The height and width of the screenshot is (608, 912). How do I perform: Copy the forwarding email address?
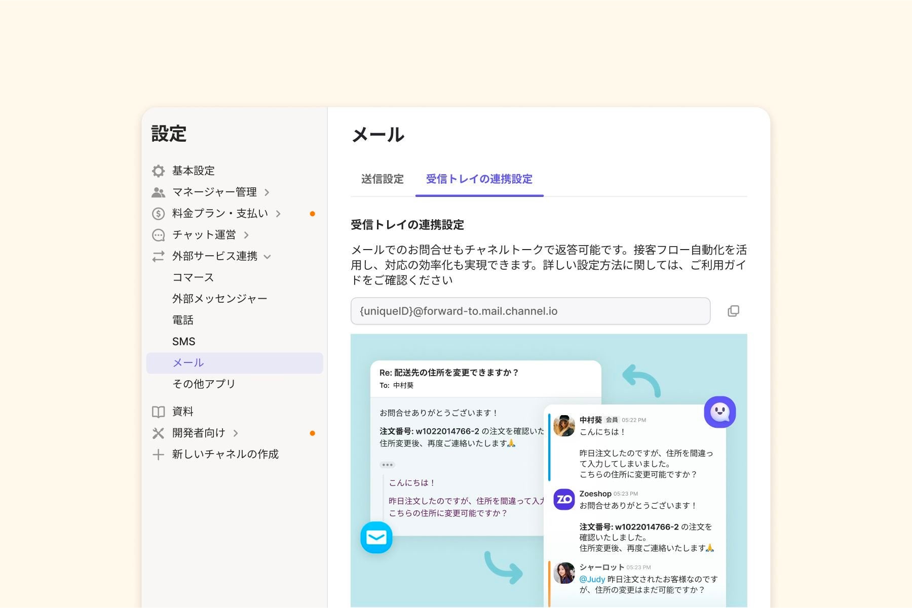[x=733, y=311]
